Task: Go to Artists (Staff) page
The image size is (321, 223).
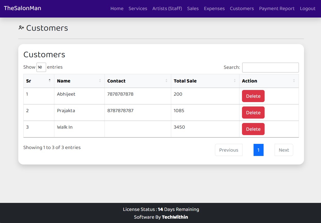Action: [167, 9]
